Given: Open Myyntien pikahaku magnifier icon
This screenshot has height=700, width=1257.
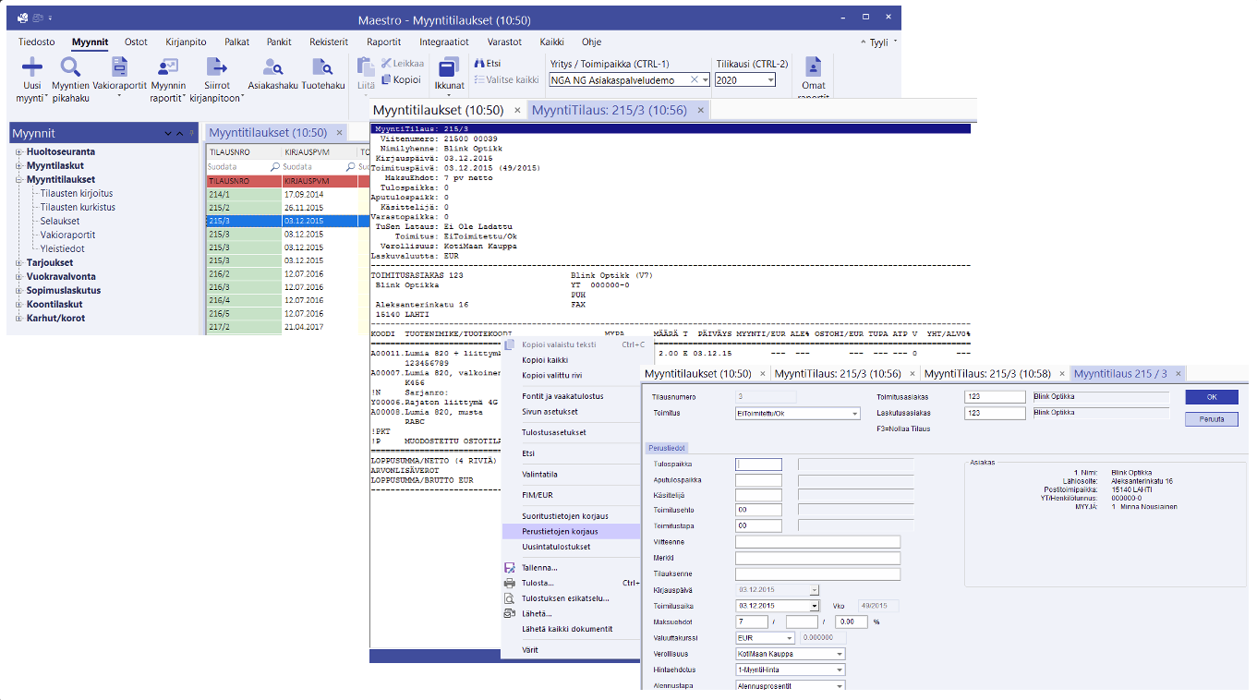Looking at the screenshot, I should pos(71,66).
